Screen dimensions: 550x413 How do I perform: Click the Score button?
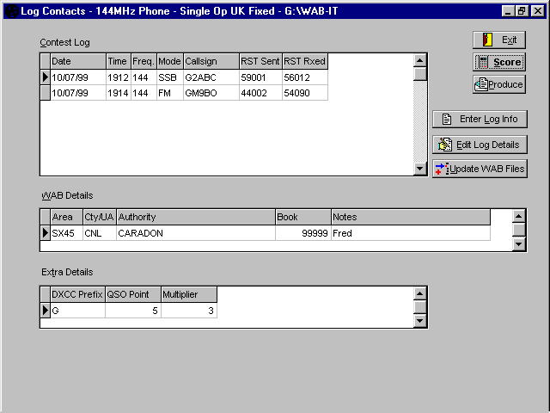click(498, 62)
